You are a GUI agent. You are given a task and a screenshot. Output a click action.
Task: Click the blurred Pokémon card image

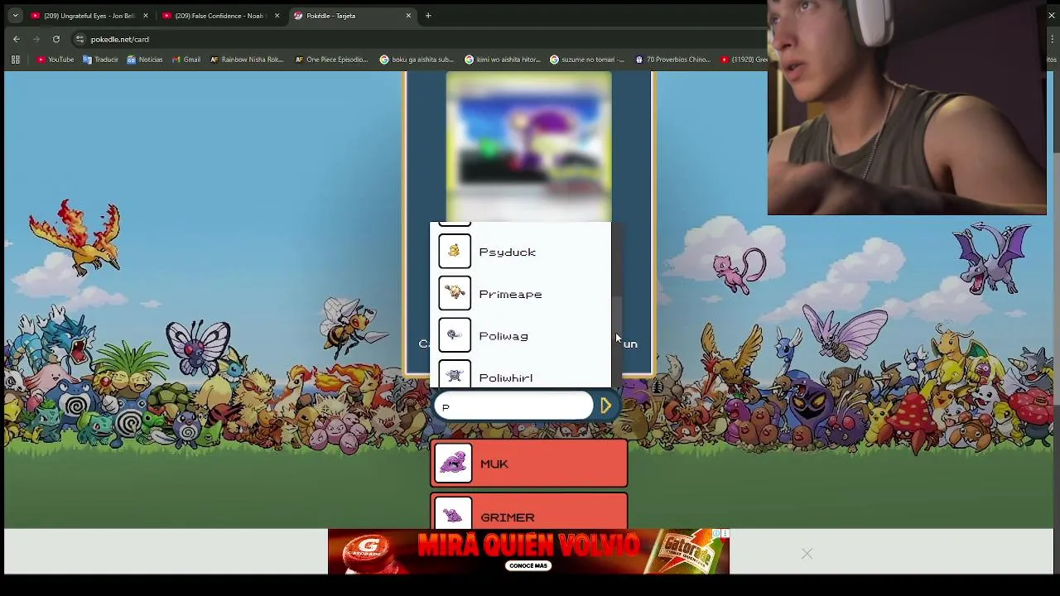tap(528, 146)
